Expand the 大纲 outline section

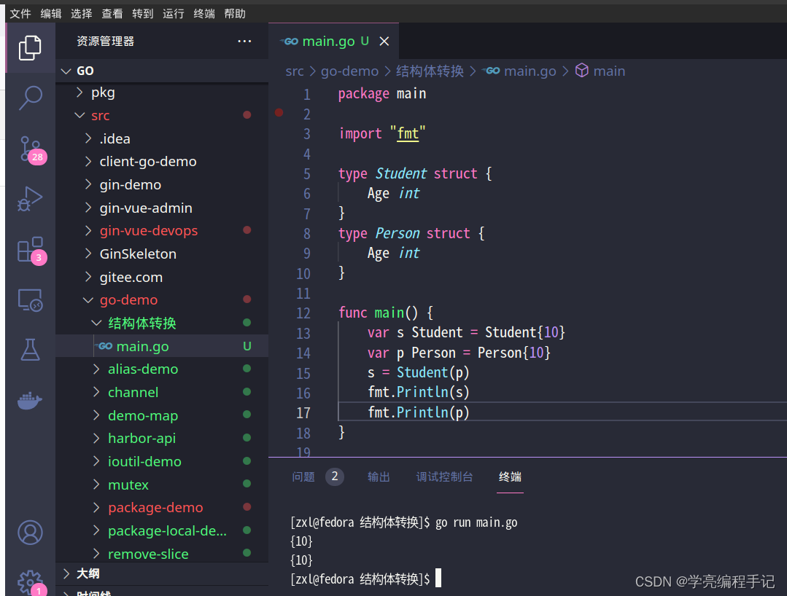tap(66, 573)
